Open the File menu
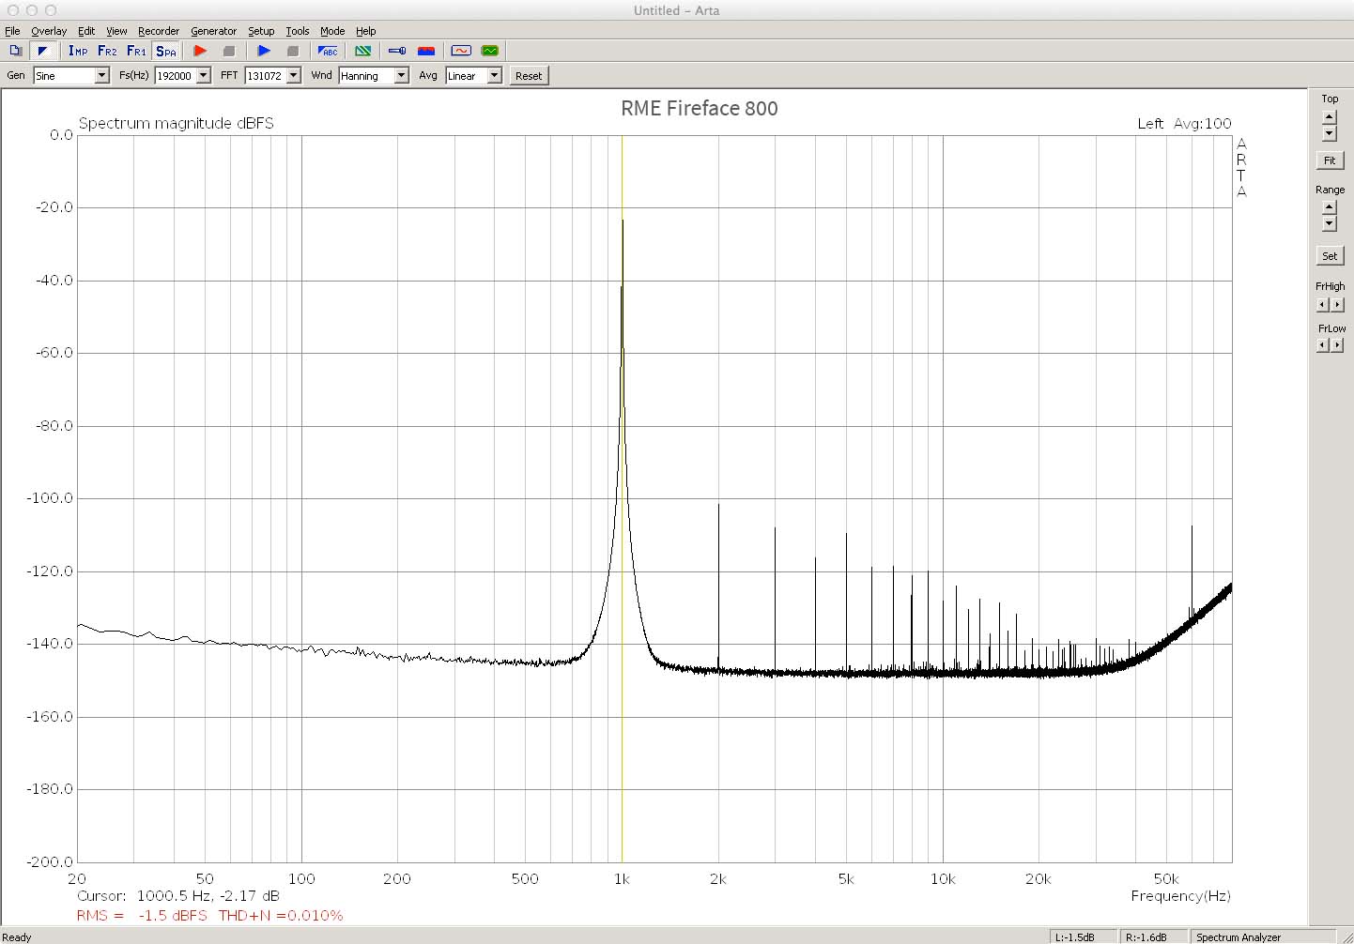 (12, 31)
